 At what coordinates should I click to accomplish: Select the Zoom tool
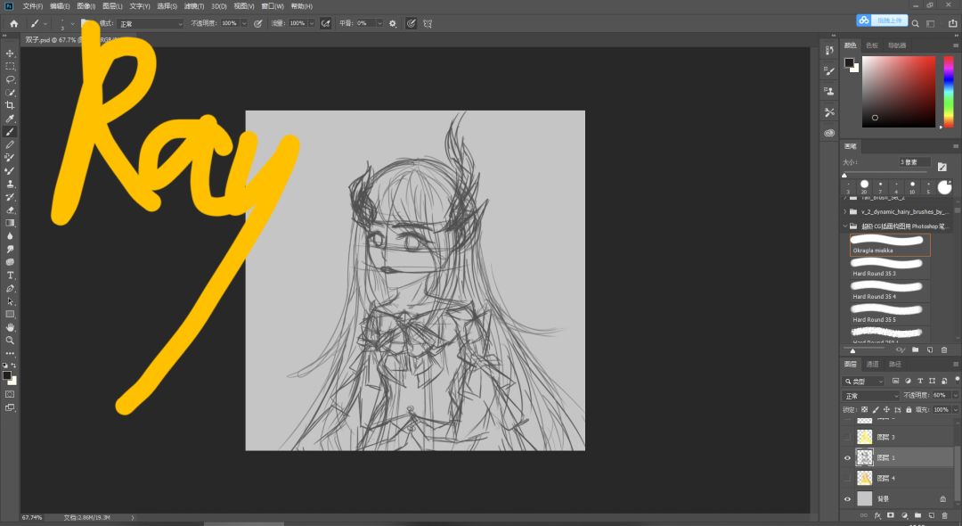click(10, 340)
